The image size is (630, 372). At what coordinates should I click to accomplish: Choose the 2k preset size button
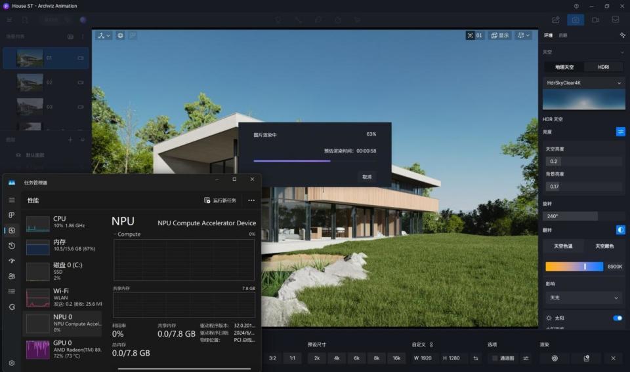pos(317,358)
